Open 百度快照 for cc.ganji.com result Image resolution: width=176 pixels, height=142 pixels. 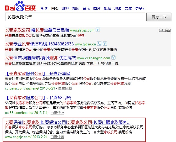pos(65,88)
